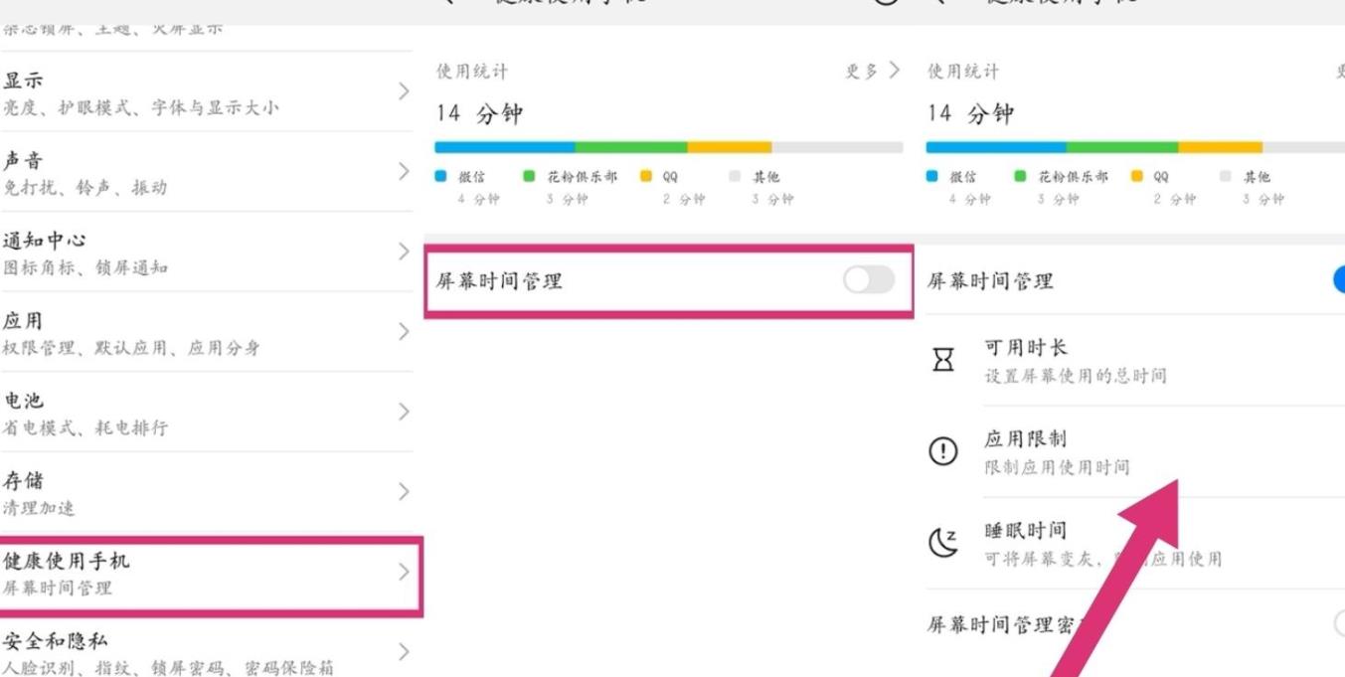1345x677 pixels.
Task: Expand 显示 using its chevron arrow
Action: pyautogui.click(x=403, y=91)
